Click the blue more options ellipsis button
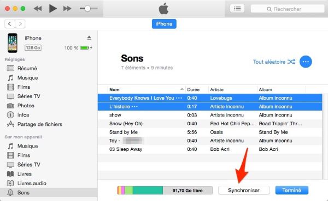This screenshot has height=201, width=328. tap(306, 62)
